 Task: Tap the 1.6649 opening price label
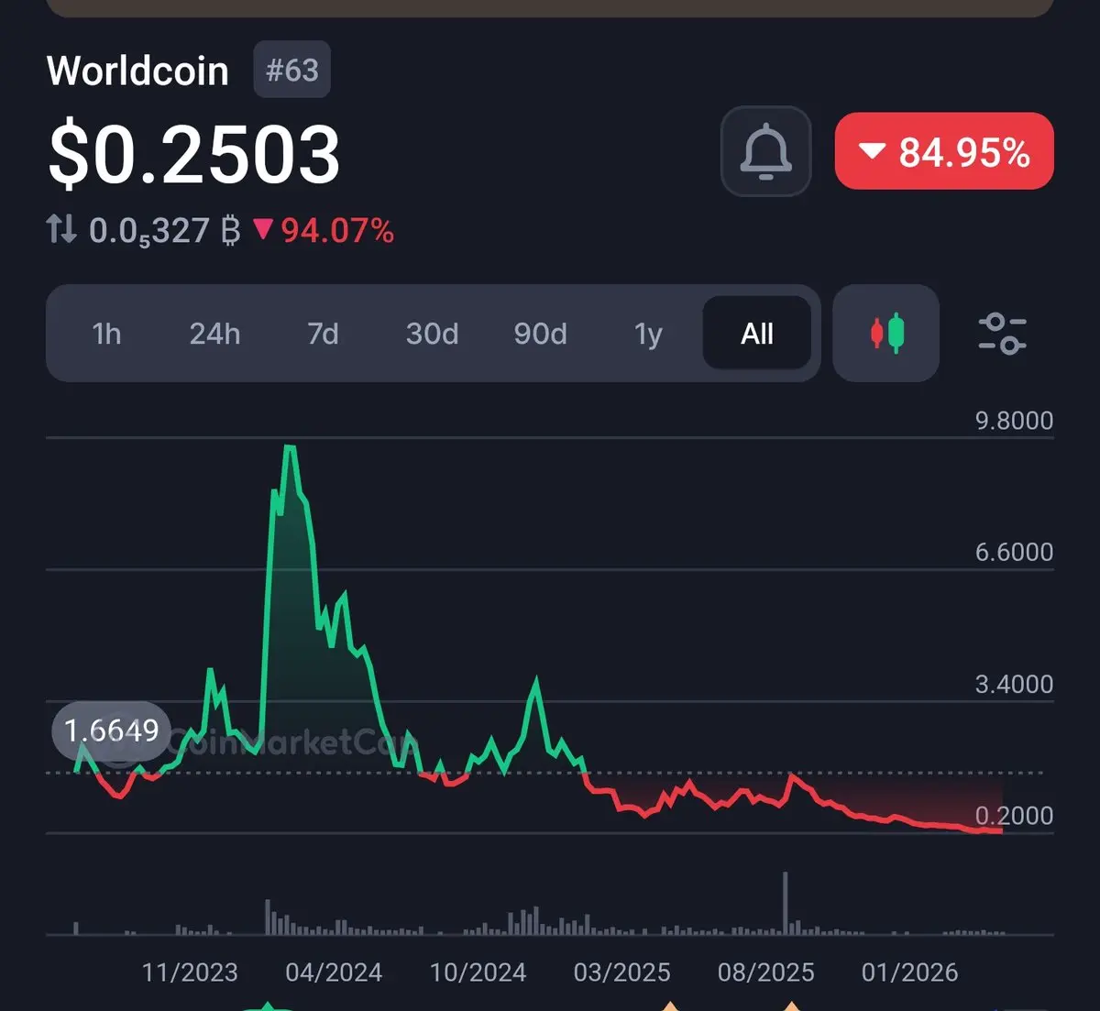pos(112,731)
